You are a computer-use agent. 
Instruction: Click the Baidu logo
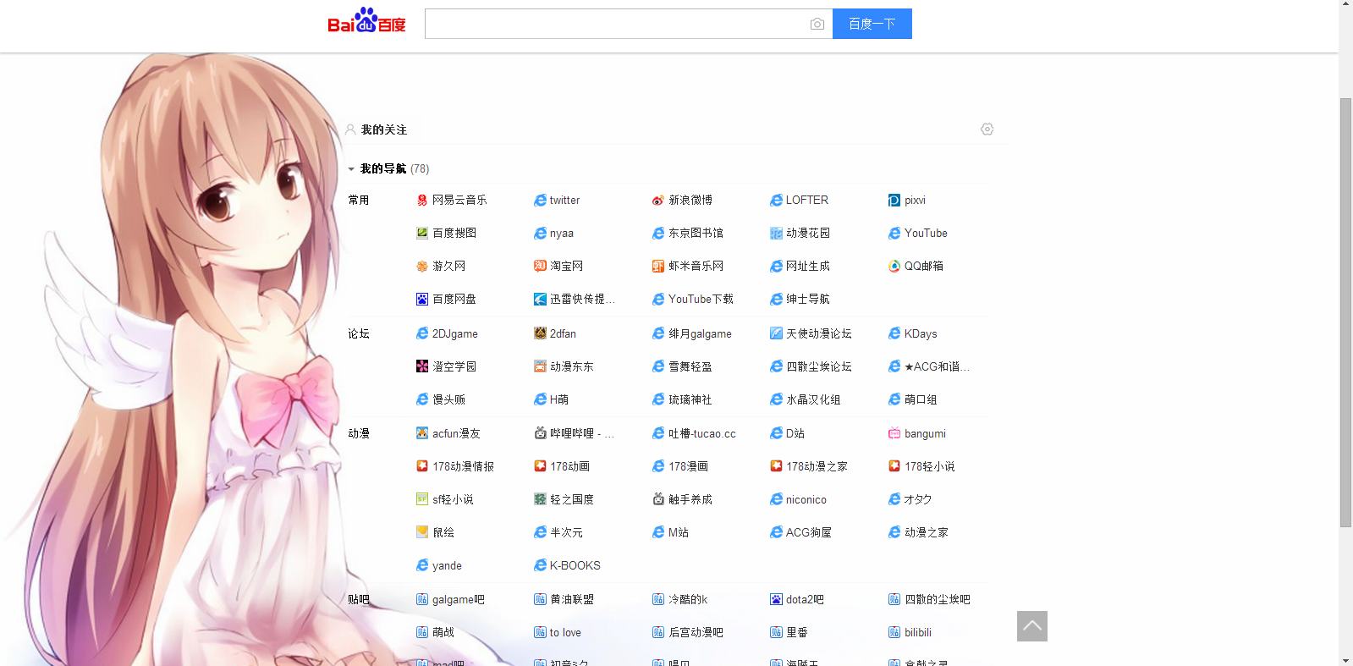click(x=366, y=22)
